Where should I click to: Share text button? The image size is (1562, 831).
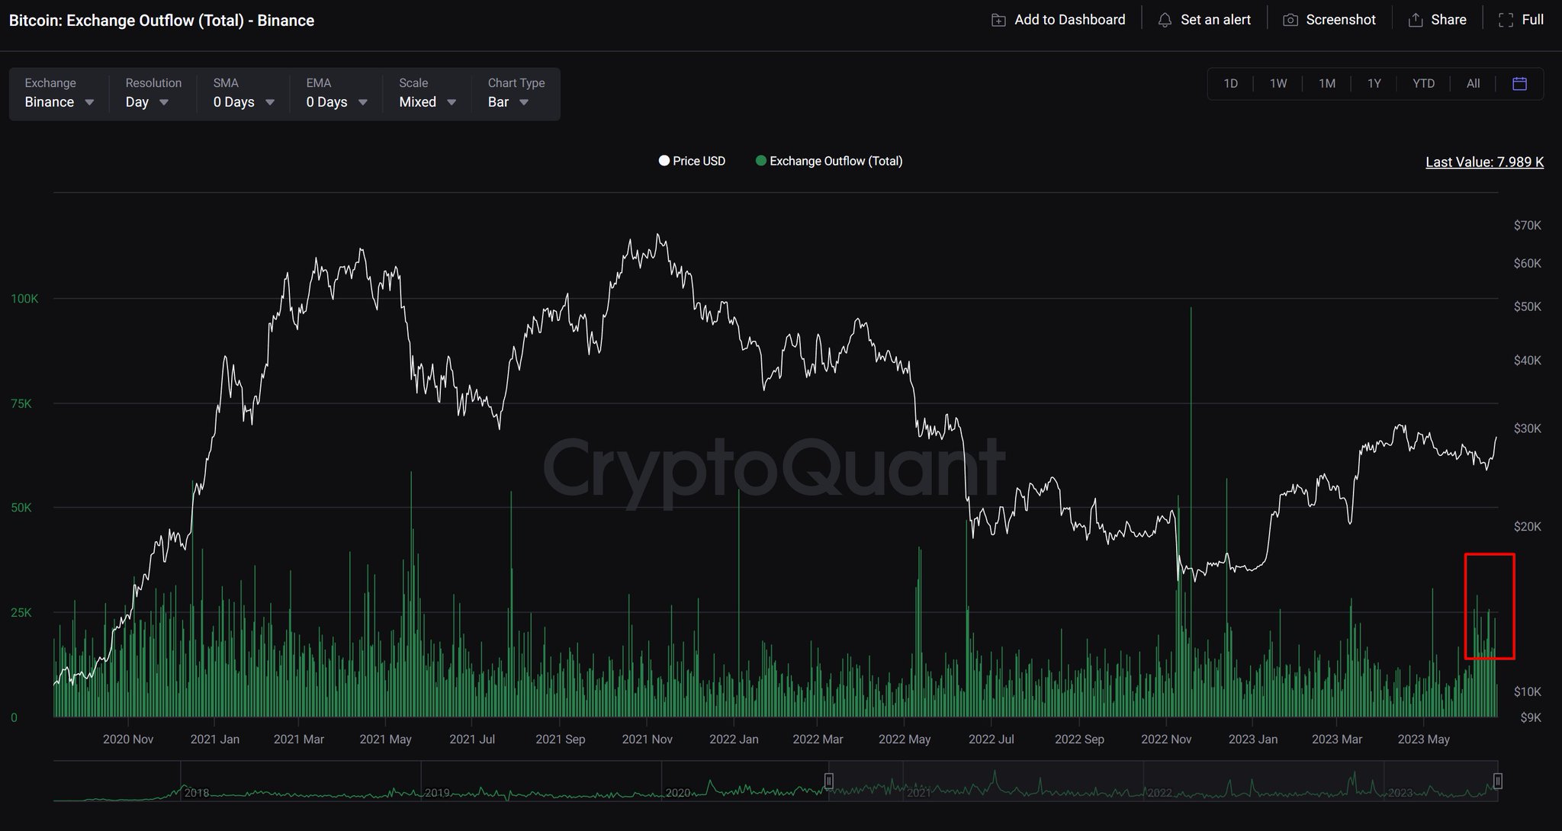pyautogui.click(x=1448, y=20)
